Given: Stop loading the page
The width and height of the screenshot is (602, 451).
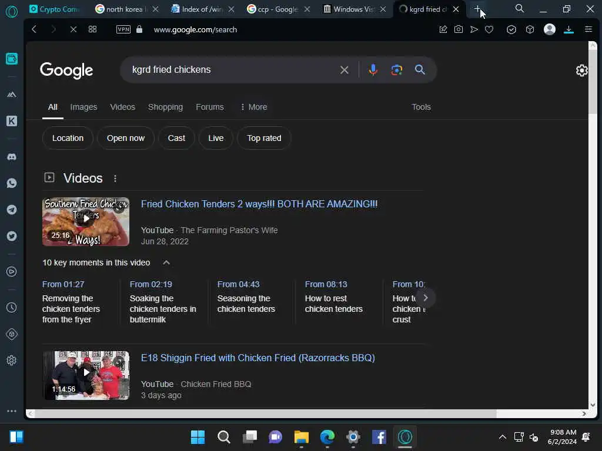Looking at the screenshot, I should pos(73,29).
